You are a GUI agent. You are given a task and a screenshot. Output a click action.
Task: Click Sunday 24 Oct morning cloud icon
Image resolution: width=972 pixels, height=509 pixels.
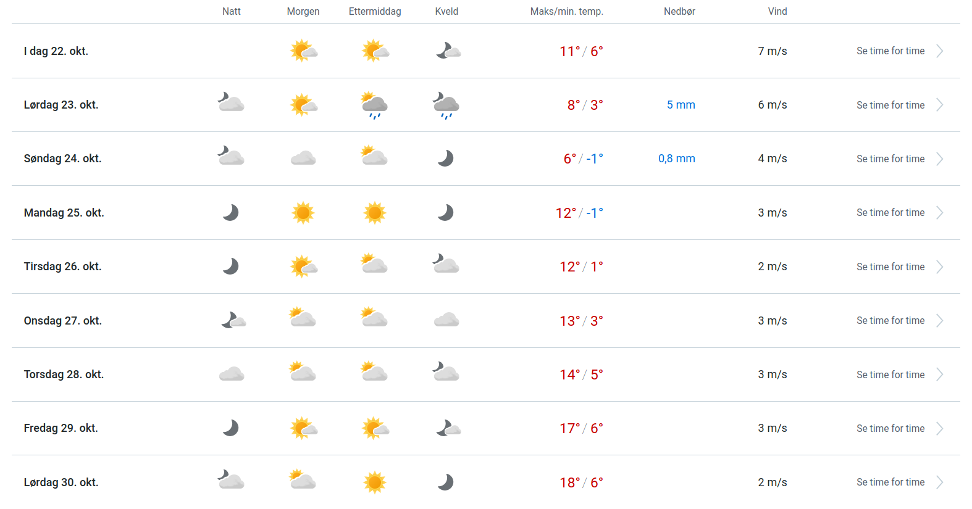303,159
